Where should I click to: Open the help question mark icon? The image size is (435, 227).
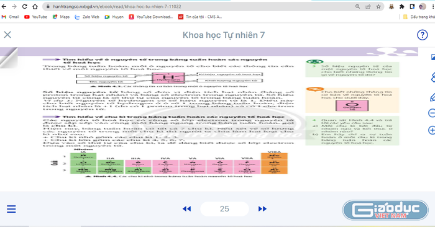pyautogui.click(x=422, y=35)
